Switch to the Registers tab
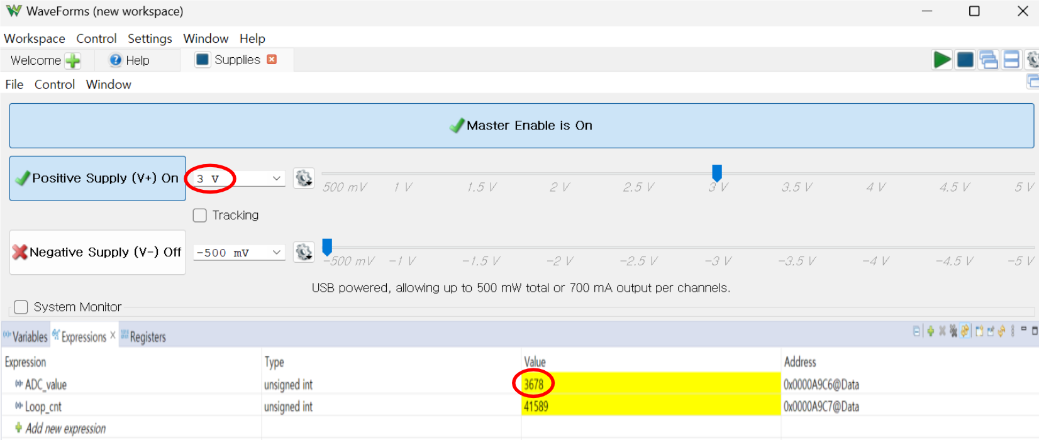Image resolution: width=1039 pixels, height=440 pixels. pyautogui.click(x=143, y=336)
